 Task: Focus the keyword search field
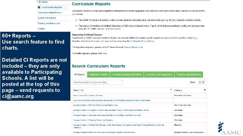[x=97, y=82]
